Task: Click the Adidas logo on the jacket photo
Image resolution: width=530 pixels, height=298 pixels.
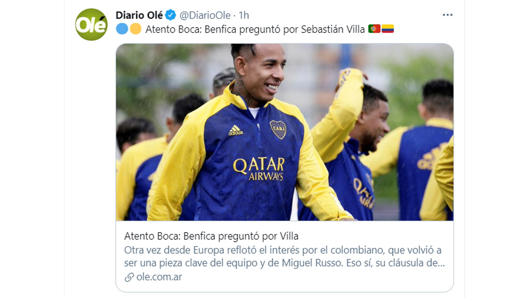Action: pos(236,130)
